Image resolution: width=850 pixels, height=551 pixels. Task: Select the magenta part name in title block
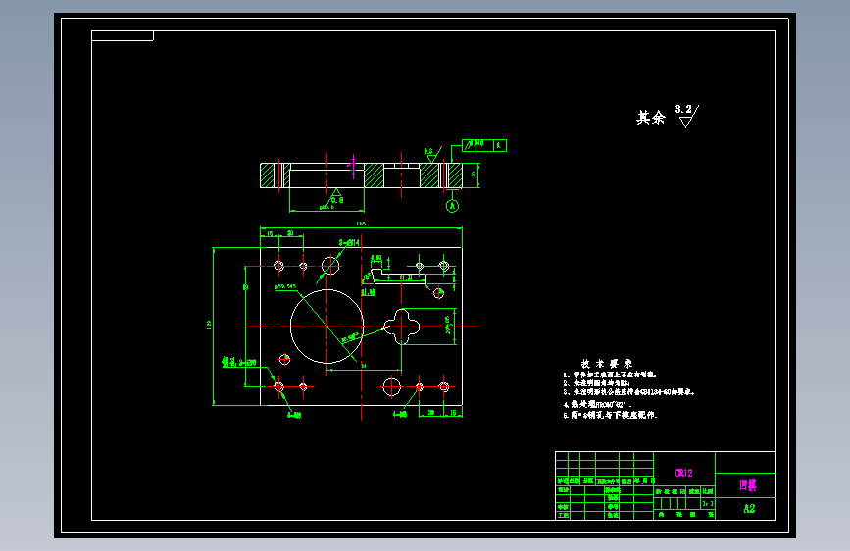click(x=748, y=485)
